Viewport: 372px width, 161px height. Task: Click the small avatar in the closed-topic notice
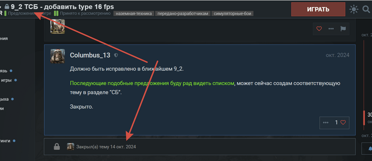[70, 146]
